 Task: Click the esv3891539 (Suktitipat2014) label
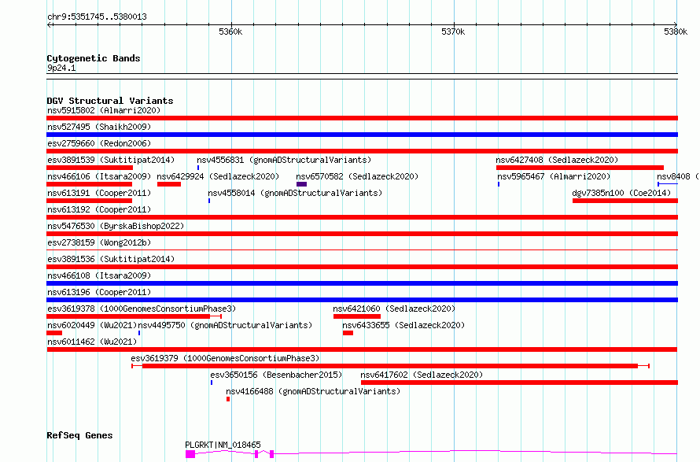[x=111, y=160]
